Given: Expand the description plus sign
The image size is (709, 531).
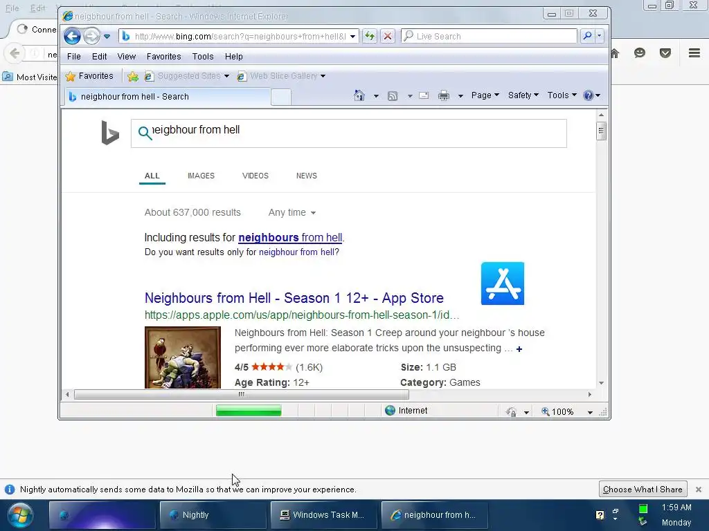Looking at the screenshot, I should tap(519, 349).
